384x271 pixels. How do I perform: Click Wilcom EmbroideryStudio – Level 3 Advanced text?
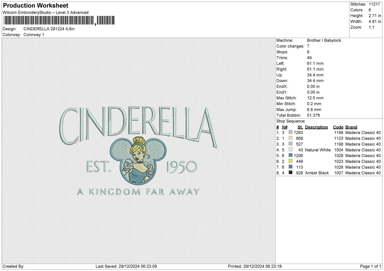pos(45,12)
